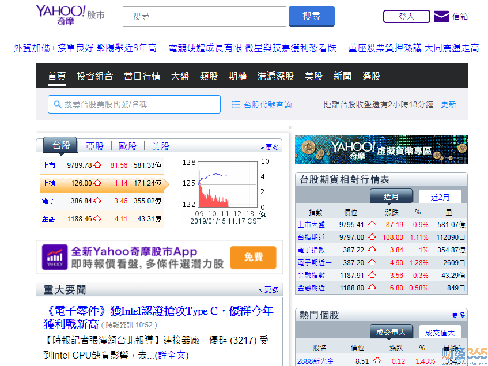Click the up arrow for 金融指數 row

(372, 276)
